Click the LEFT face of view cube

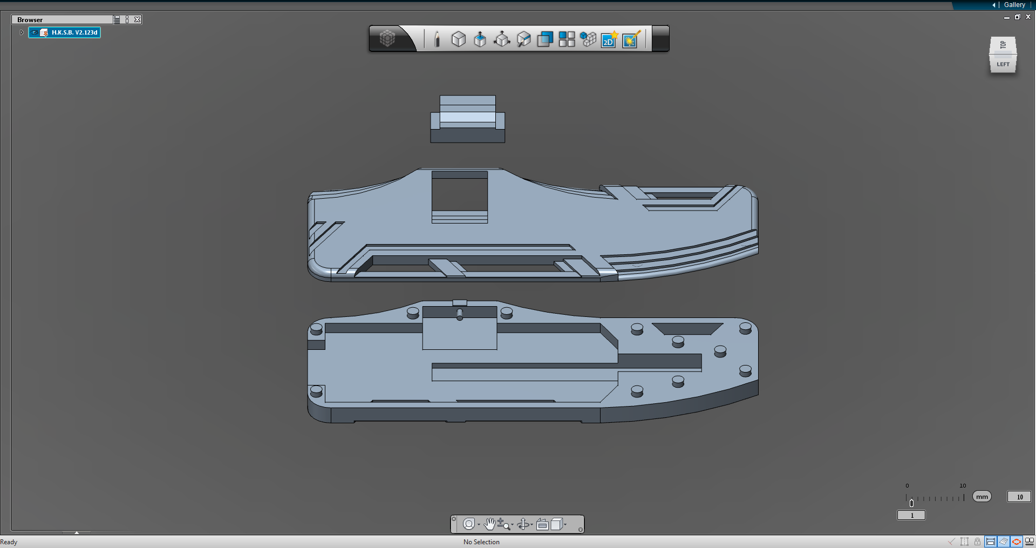pos(1003,63)
